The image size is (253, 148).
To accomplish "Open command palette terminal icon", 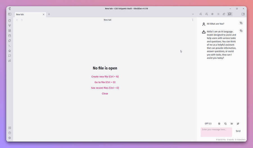I will (x=10, y=46).
